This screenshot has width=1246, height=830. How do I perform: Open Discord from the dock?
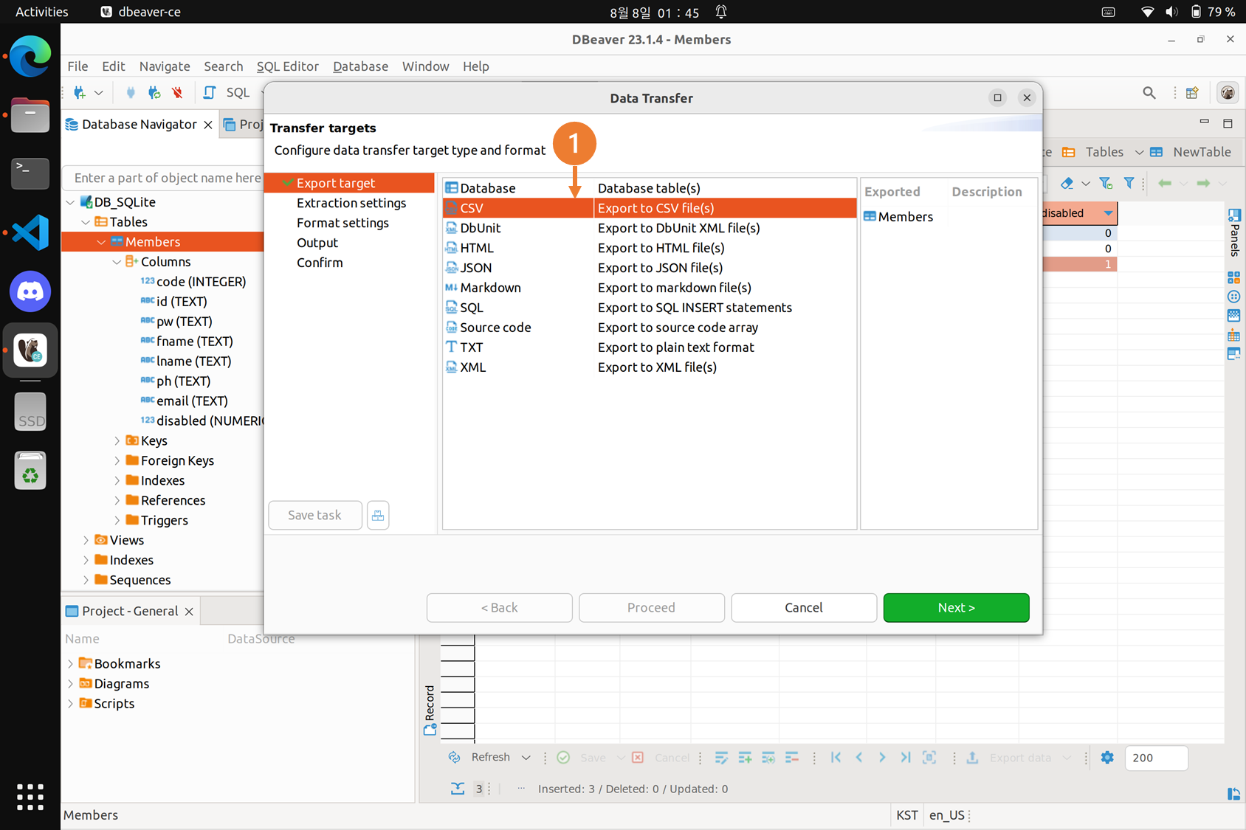pyautogui.click(x=30, y=291)
